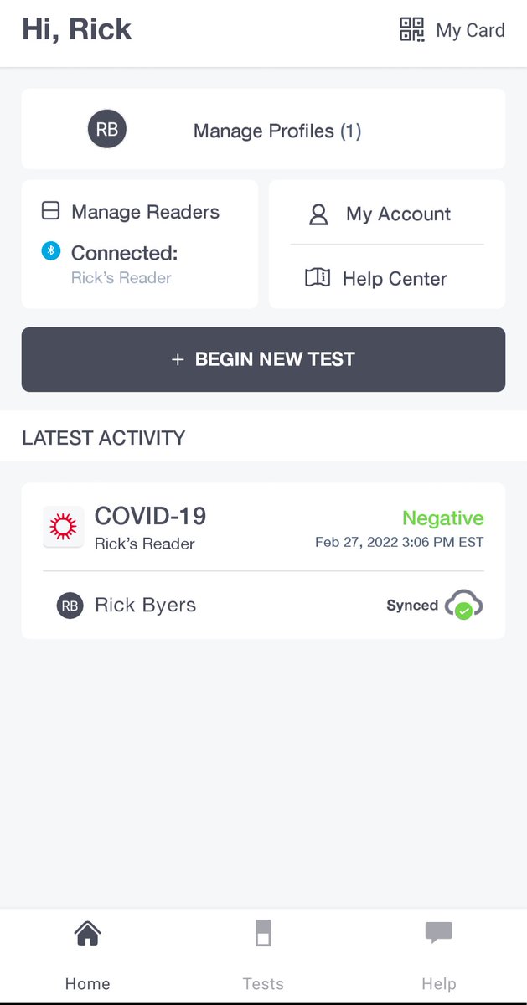Tap the red COVID-19 virus icon
Image resolution: width=527 pixels, height=1005 pixels.
(x=63, y=527)
